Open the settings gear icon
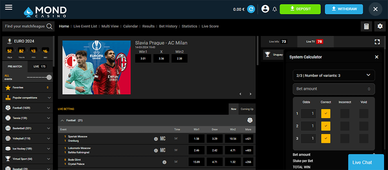Viewport: 388px width, 170px height. point(380,26)
